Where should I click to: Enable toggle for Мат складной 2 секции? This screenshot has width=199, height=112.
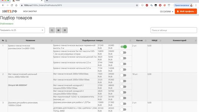123,86
